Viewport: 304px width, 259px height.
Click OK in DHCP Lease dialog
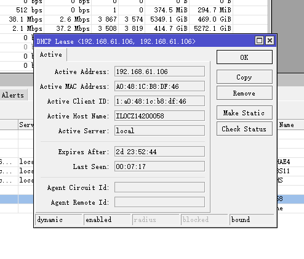(244, 57)
